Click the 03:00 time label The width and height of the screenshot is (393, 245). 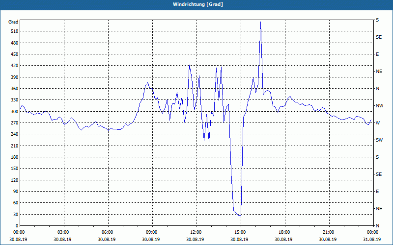62,232
